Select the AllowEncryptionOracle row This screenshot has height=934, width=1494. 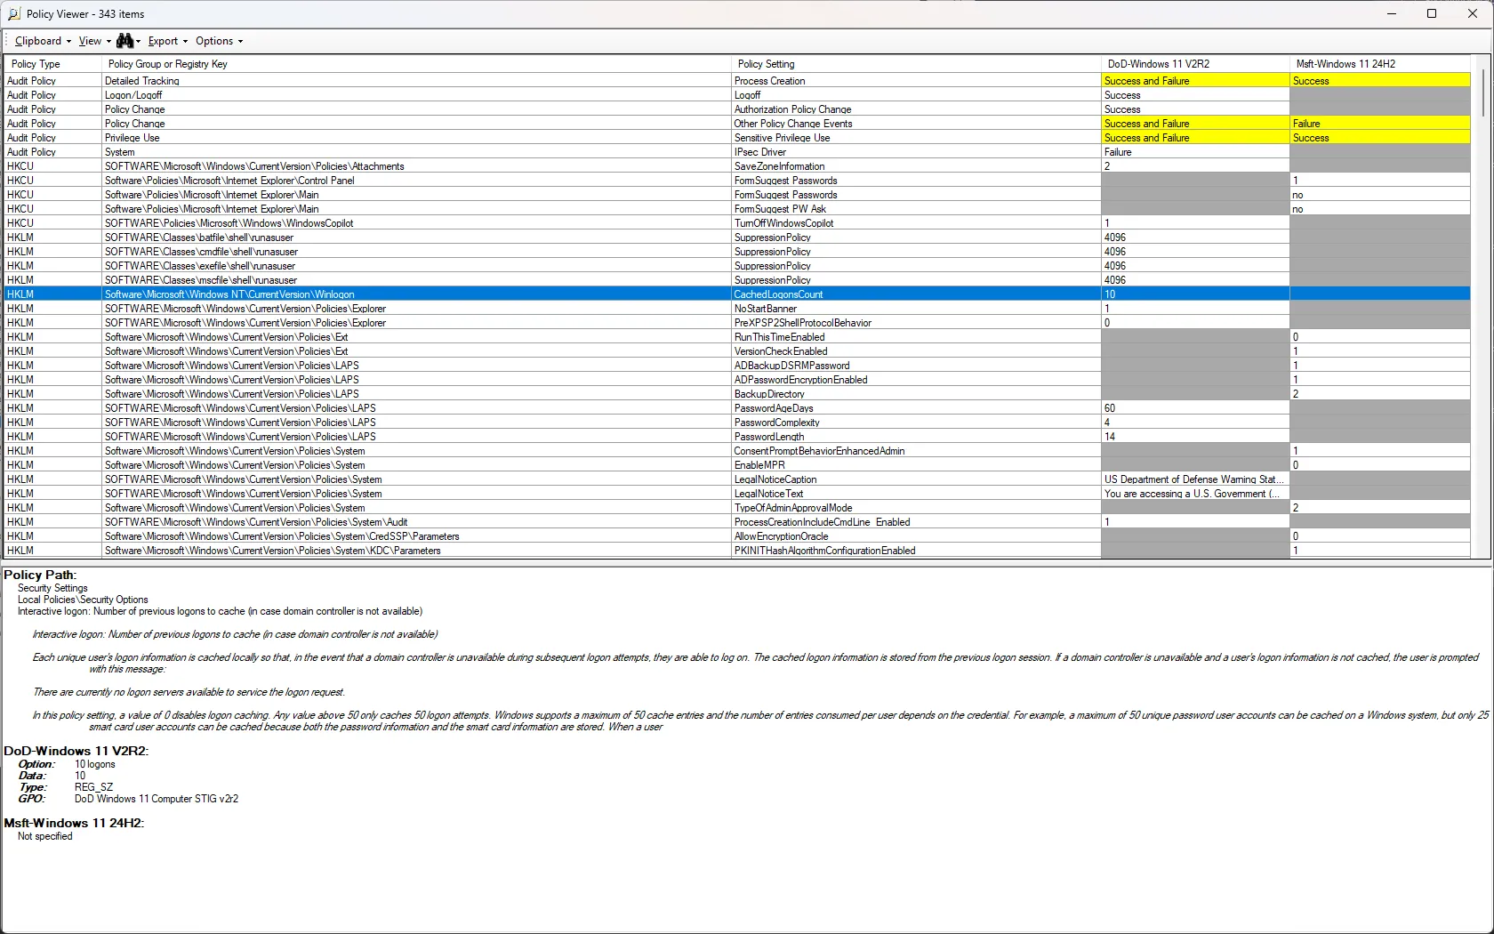(736, 536)
